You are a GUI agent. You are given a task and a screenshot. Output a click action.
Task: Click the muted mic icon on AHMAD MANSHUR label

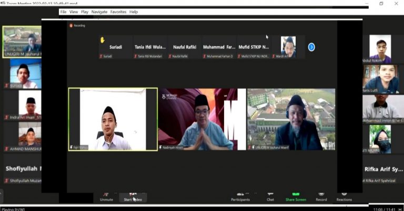(7, 149)
